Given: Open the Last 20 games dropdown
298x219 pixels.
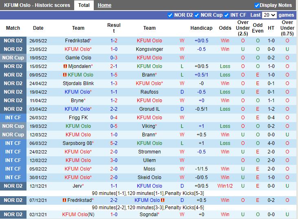Looking at the screenshot, I should (x=269, y=15).
